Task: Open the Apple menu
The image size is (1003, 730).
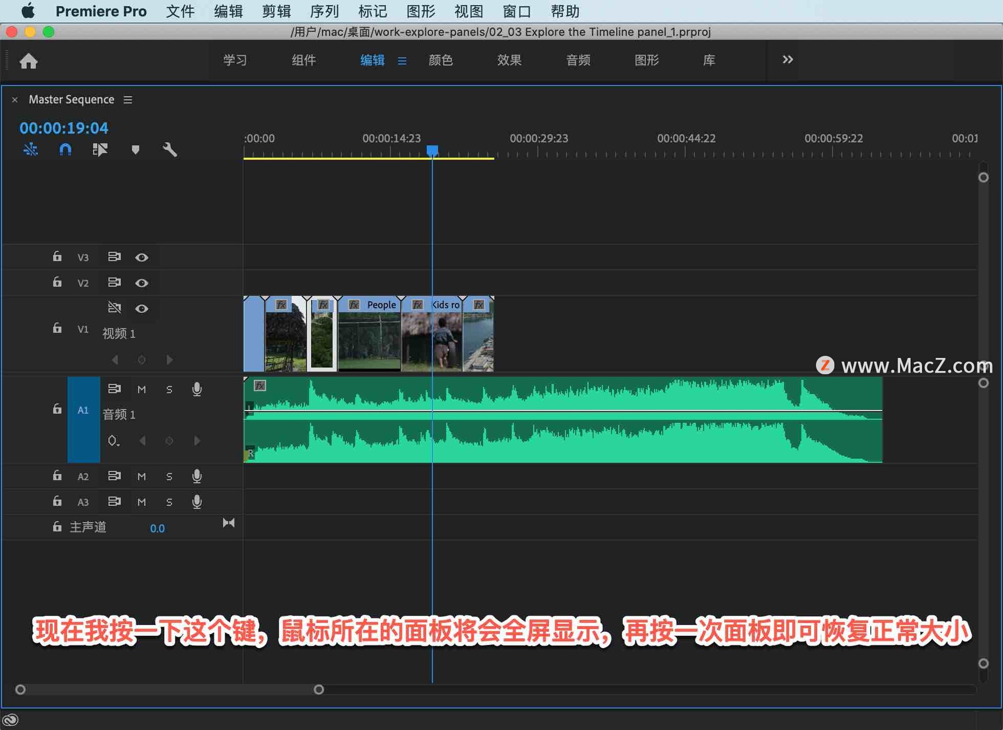Action: (x=28, y=10)
